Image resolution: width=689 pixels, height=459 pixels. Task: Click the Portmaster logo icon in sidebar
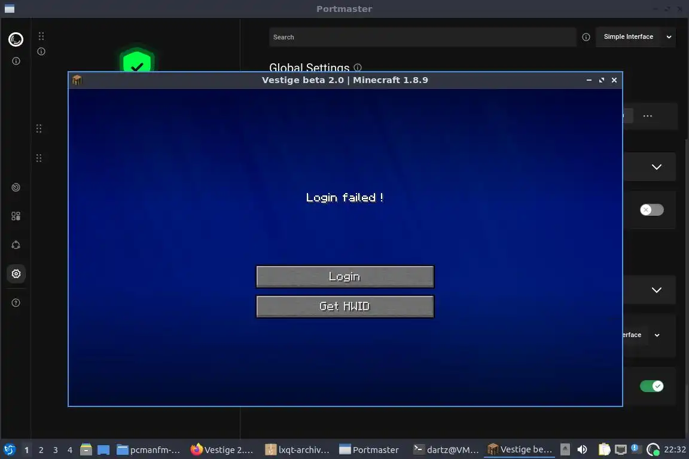point(16,39)
